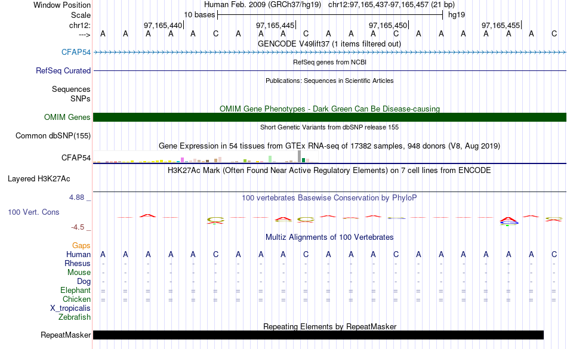
Task: Select the "X_tropicalis" alignment row label
Action: pyautogui.click(x=70, y=308)
